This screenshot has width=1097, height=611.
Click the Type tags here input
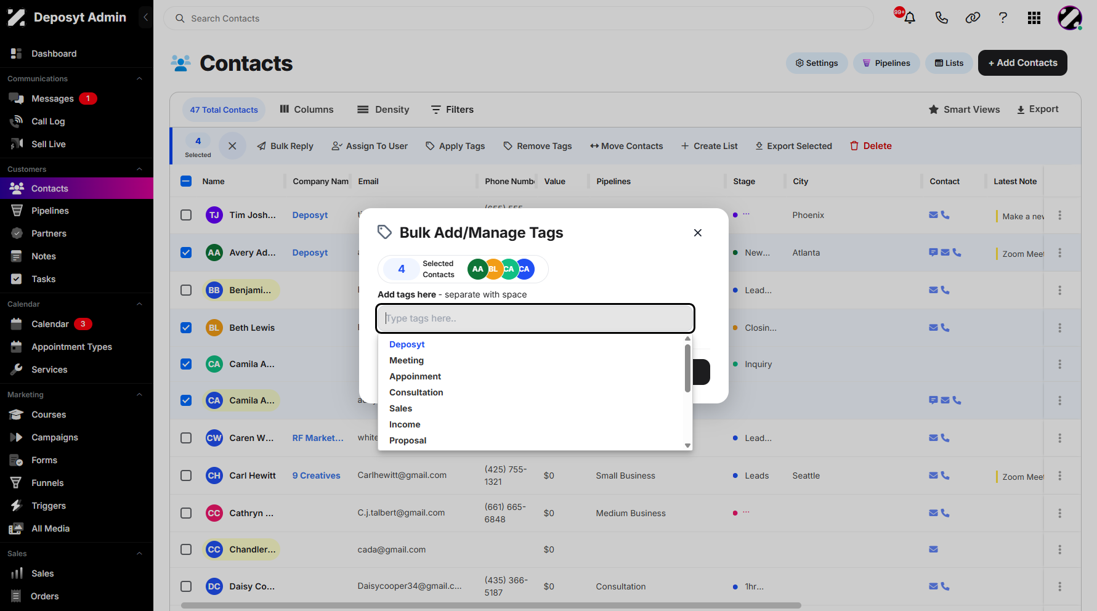[535, 318]
